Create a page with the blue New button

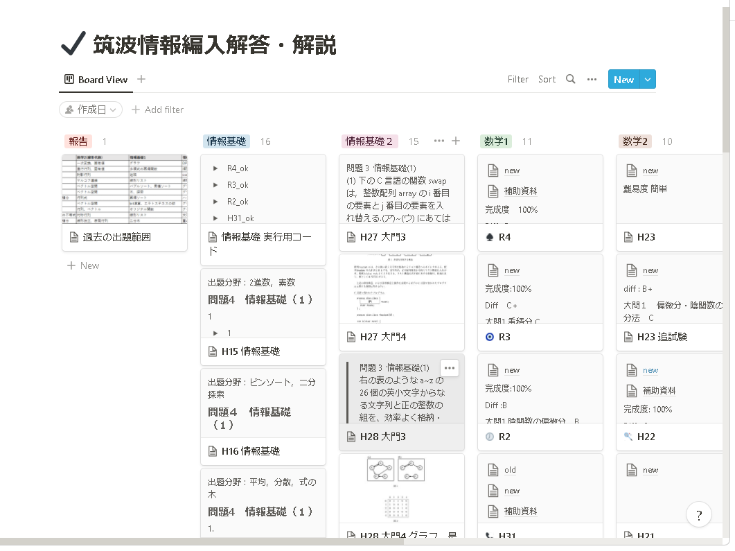[623, 79]
